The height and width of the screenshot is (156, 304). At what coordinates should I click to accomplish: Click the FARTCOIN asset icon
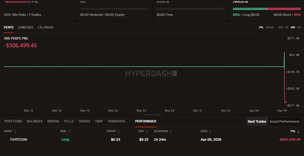pyautogui.click(x=6, y=139)
